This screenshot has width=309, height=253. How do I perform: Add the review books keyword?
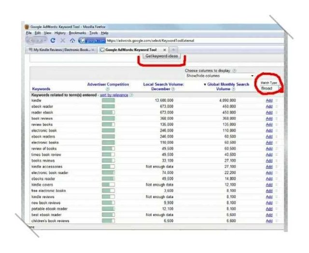(269, 124)
